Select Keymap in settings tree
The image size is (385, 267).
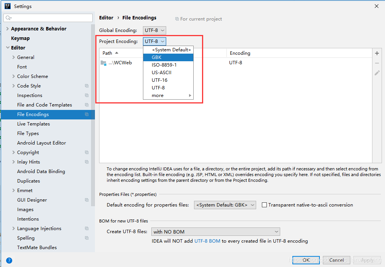20,38
